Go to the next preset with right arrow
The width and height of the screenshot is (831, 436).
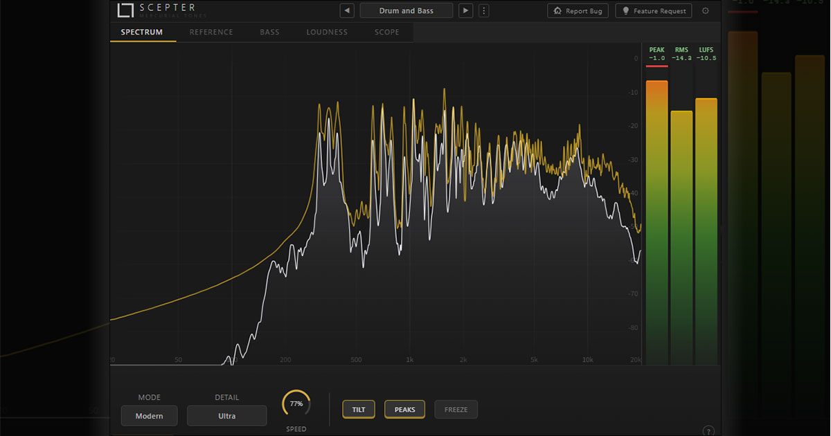466,10
